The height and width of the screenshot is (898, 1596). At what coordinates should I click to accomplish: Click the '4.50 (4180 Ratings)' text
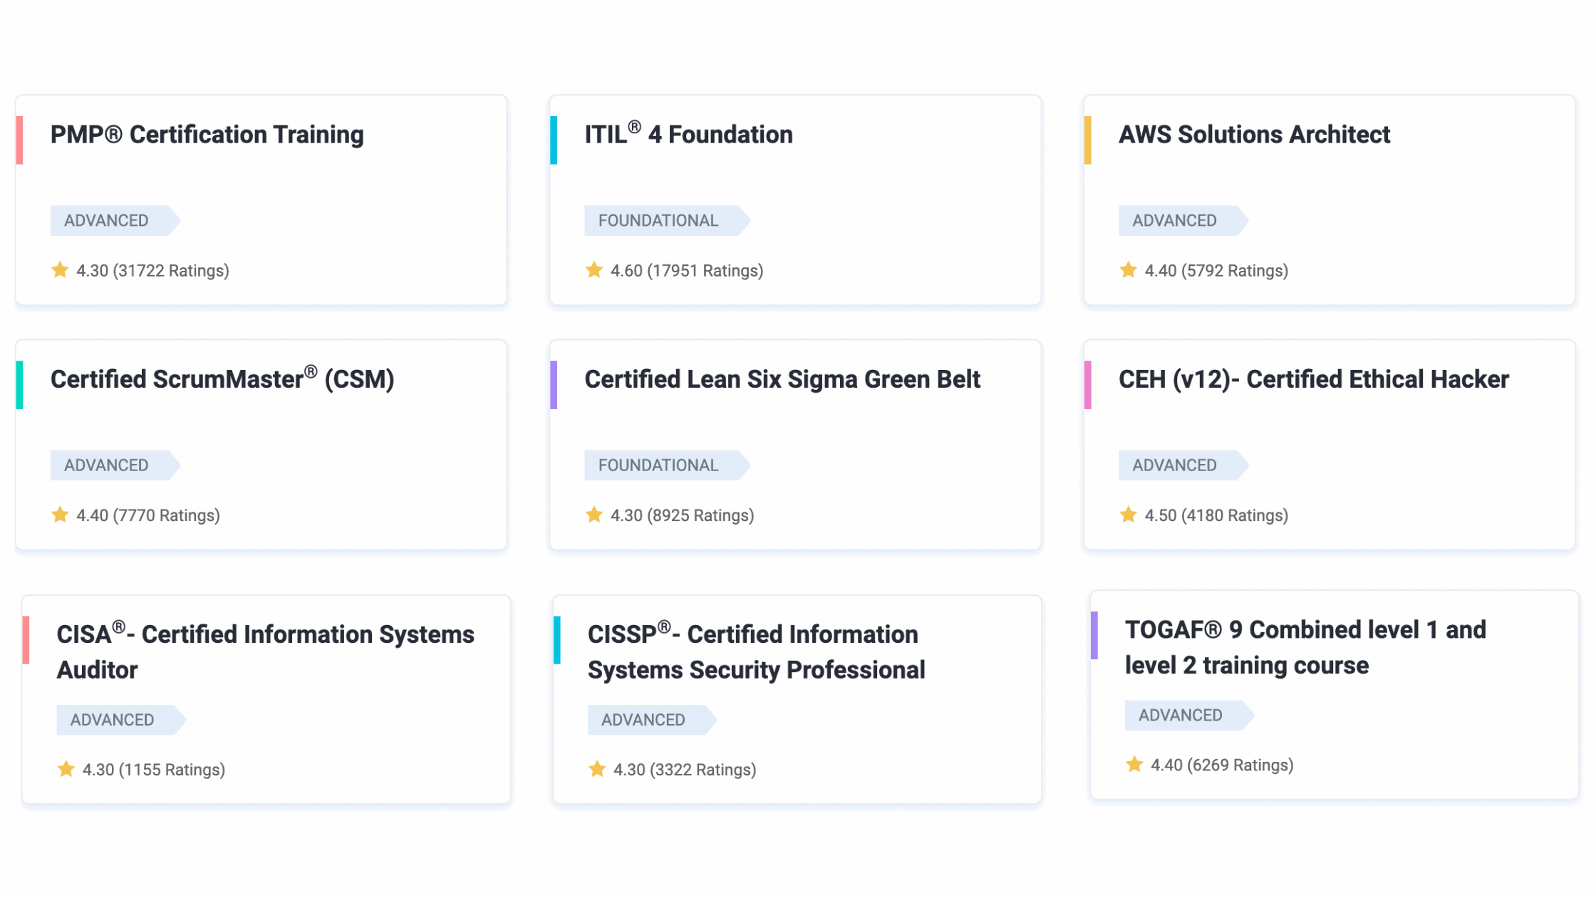point(1216,515)
